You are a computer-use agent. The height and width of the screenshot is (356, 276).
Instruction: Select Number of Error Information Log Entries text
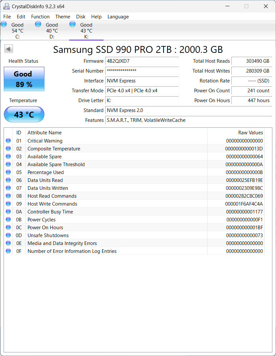[72, 251]
